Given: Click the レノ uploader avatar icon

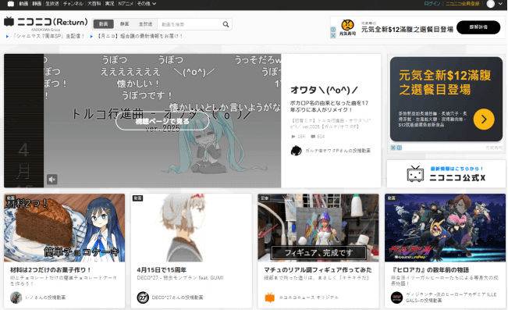Looking at the screenshot, I should pos(16,298).
